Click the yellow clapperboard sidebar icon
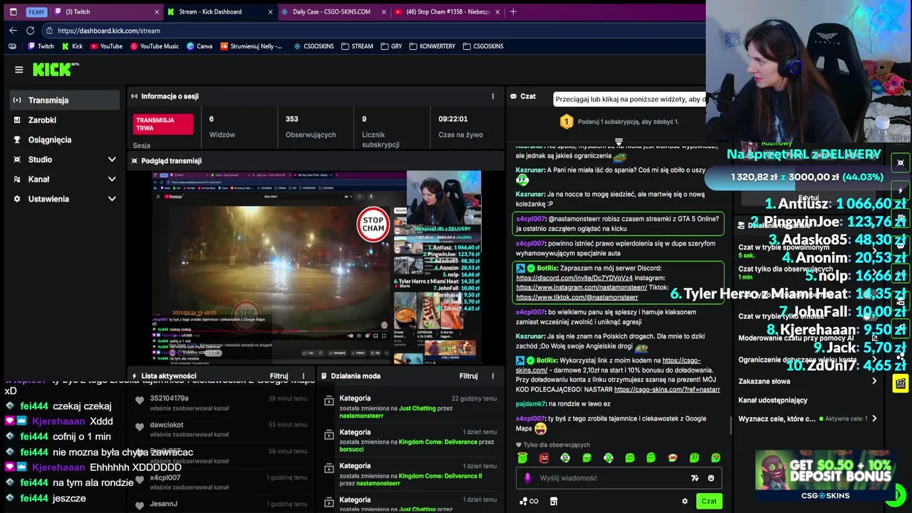Viewport: 912px width, 513px height. click(901, 383)
